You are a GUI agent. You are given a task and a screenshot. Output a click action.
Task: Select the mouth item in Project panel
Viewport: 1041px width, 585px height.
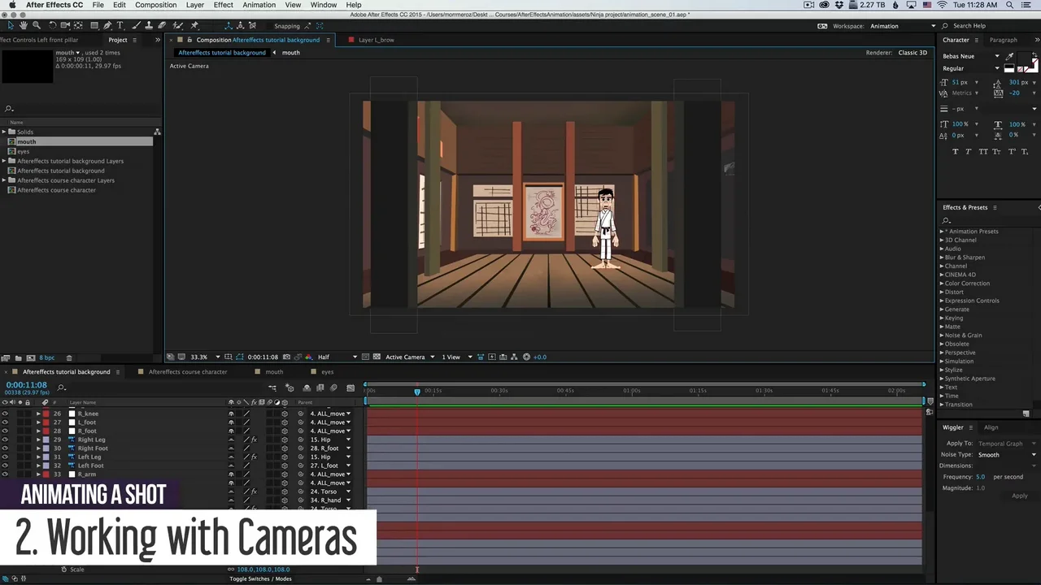27,141
